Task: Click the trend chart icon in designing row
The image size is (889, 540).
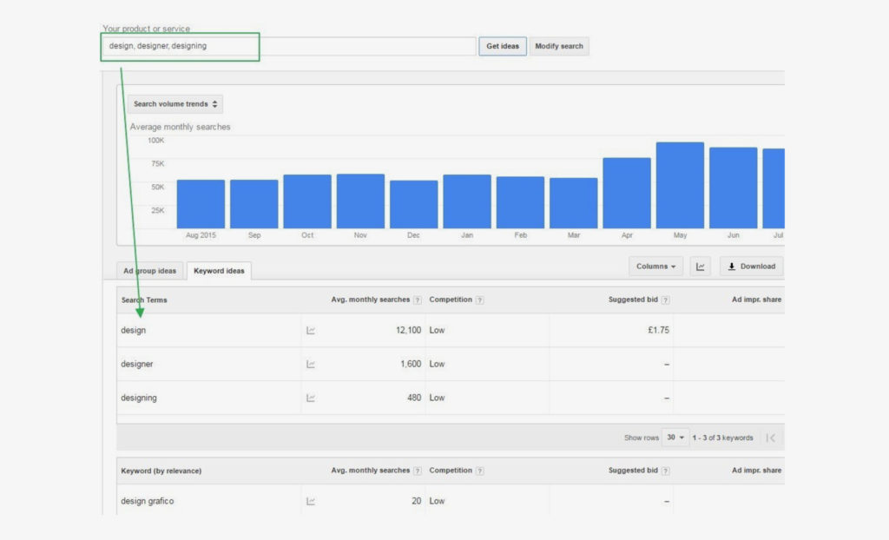Action: (311, 398)
